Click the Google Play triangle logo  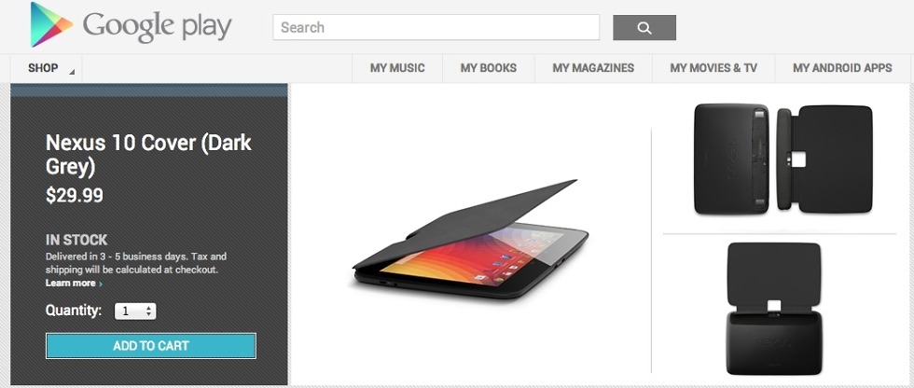point(51,25)
